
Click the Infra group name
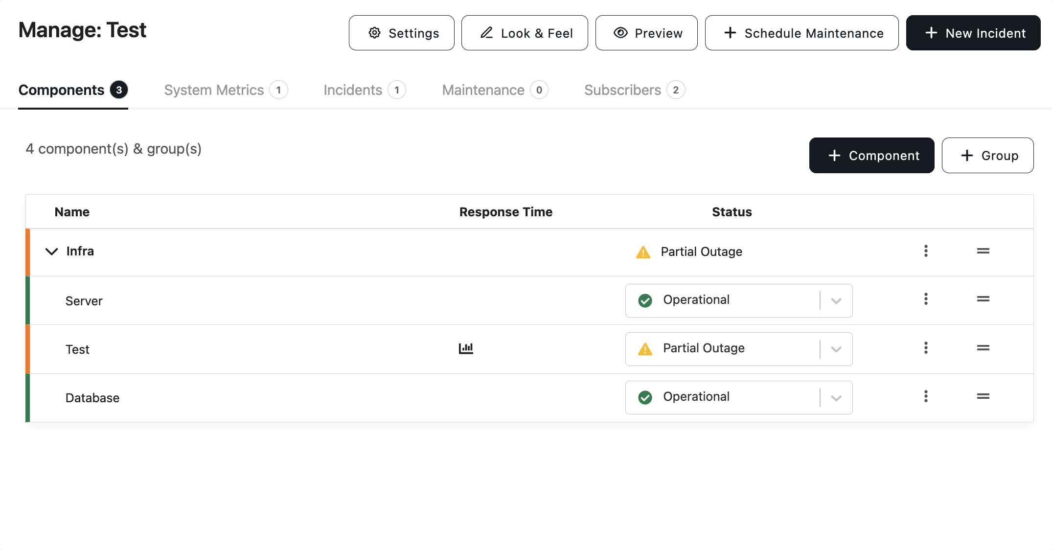click(x=80, y=251)
